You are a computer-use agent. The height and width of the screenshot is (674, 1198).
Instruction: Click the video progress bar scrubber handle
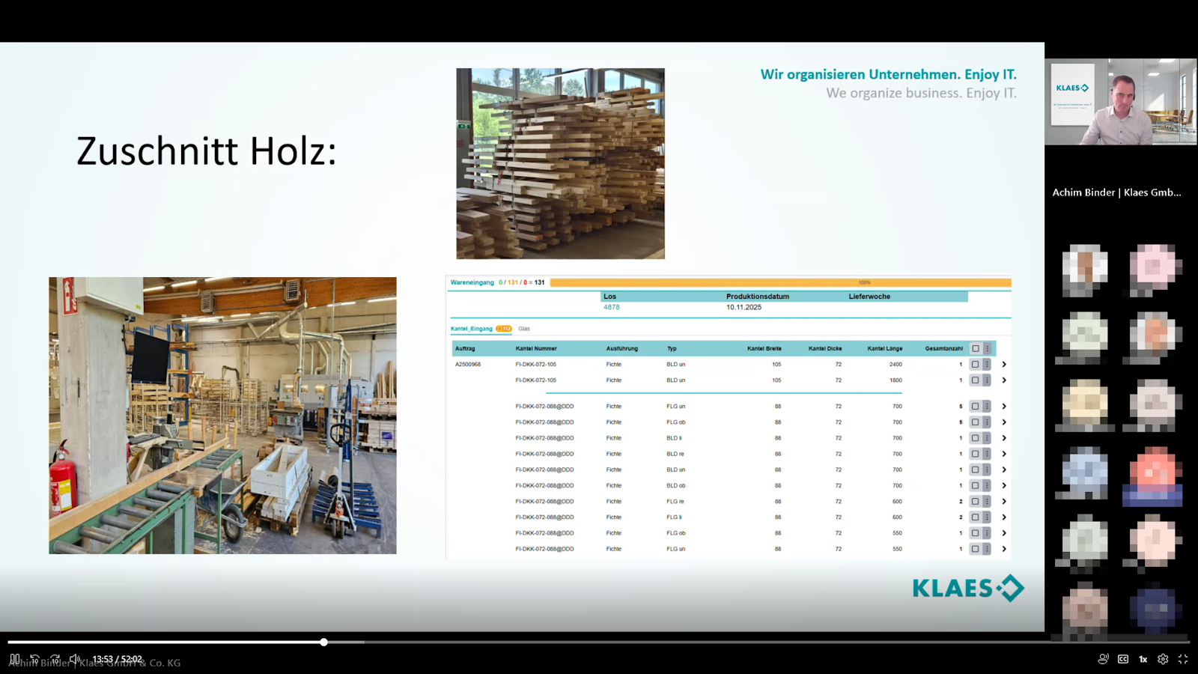point(323,642)
